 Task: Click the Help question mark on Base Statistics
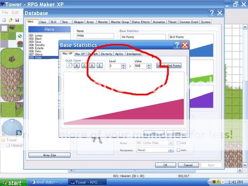pyautogui.click(x=177, y=45)
